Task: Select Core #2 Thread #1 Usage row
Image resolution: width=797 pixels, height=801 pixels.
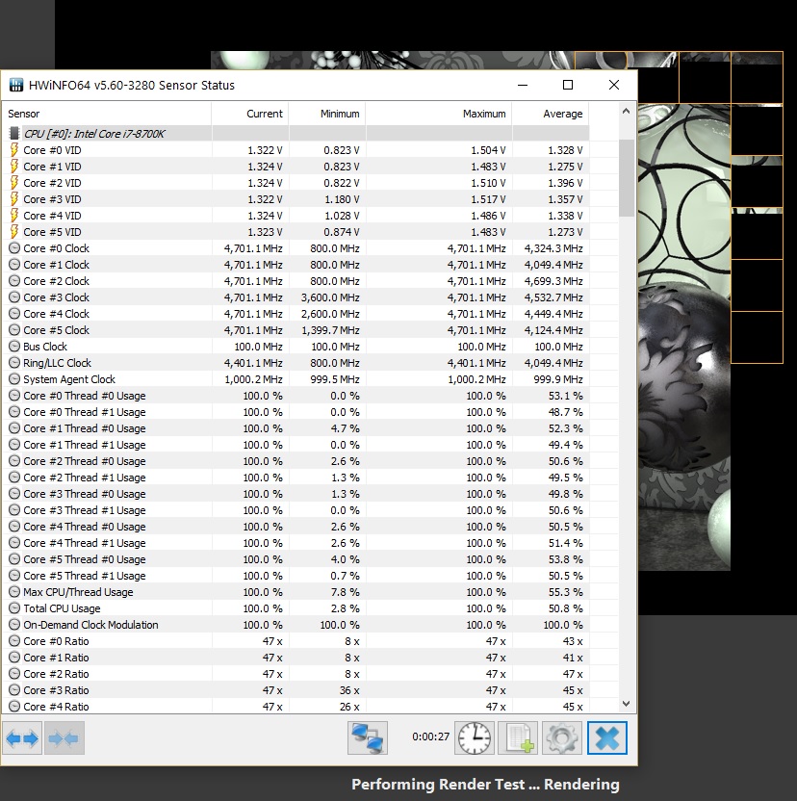Action: coord(296,478)
